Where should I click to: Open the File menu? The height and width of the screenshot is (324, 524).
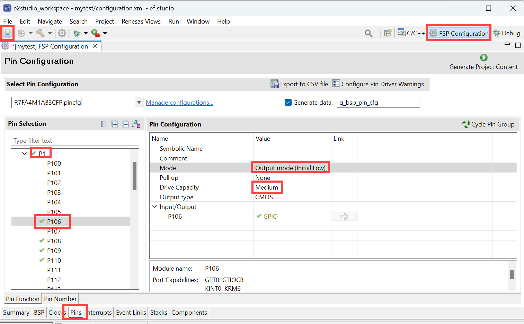(8, 21)
